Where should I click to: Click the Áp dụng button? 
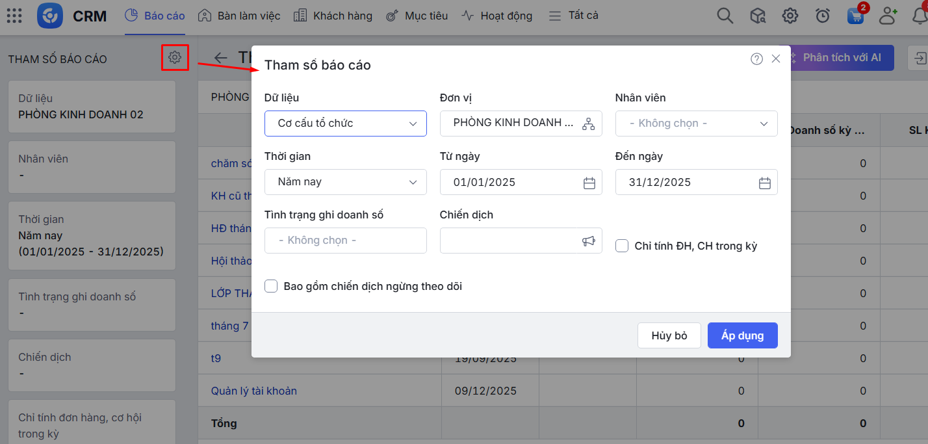[x=742, y=335]
